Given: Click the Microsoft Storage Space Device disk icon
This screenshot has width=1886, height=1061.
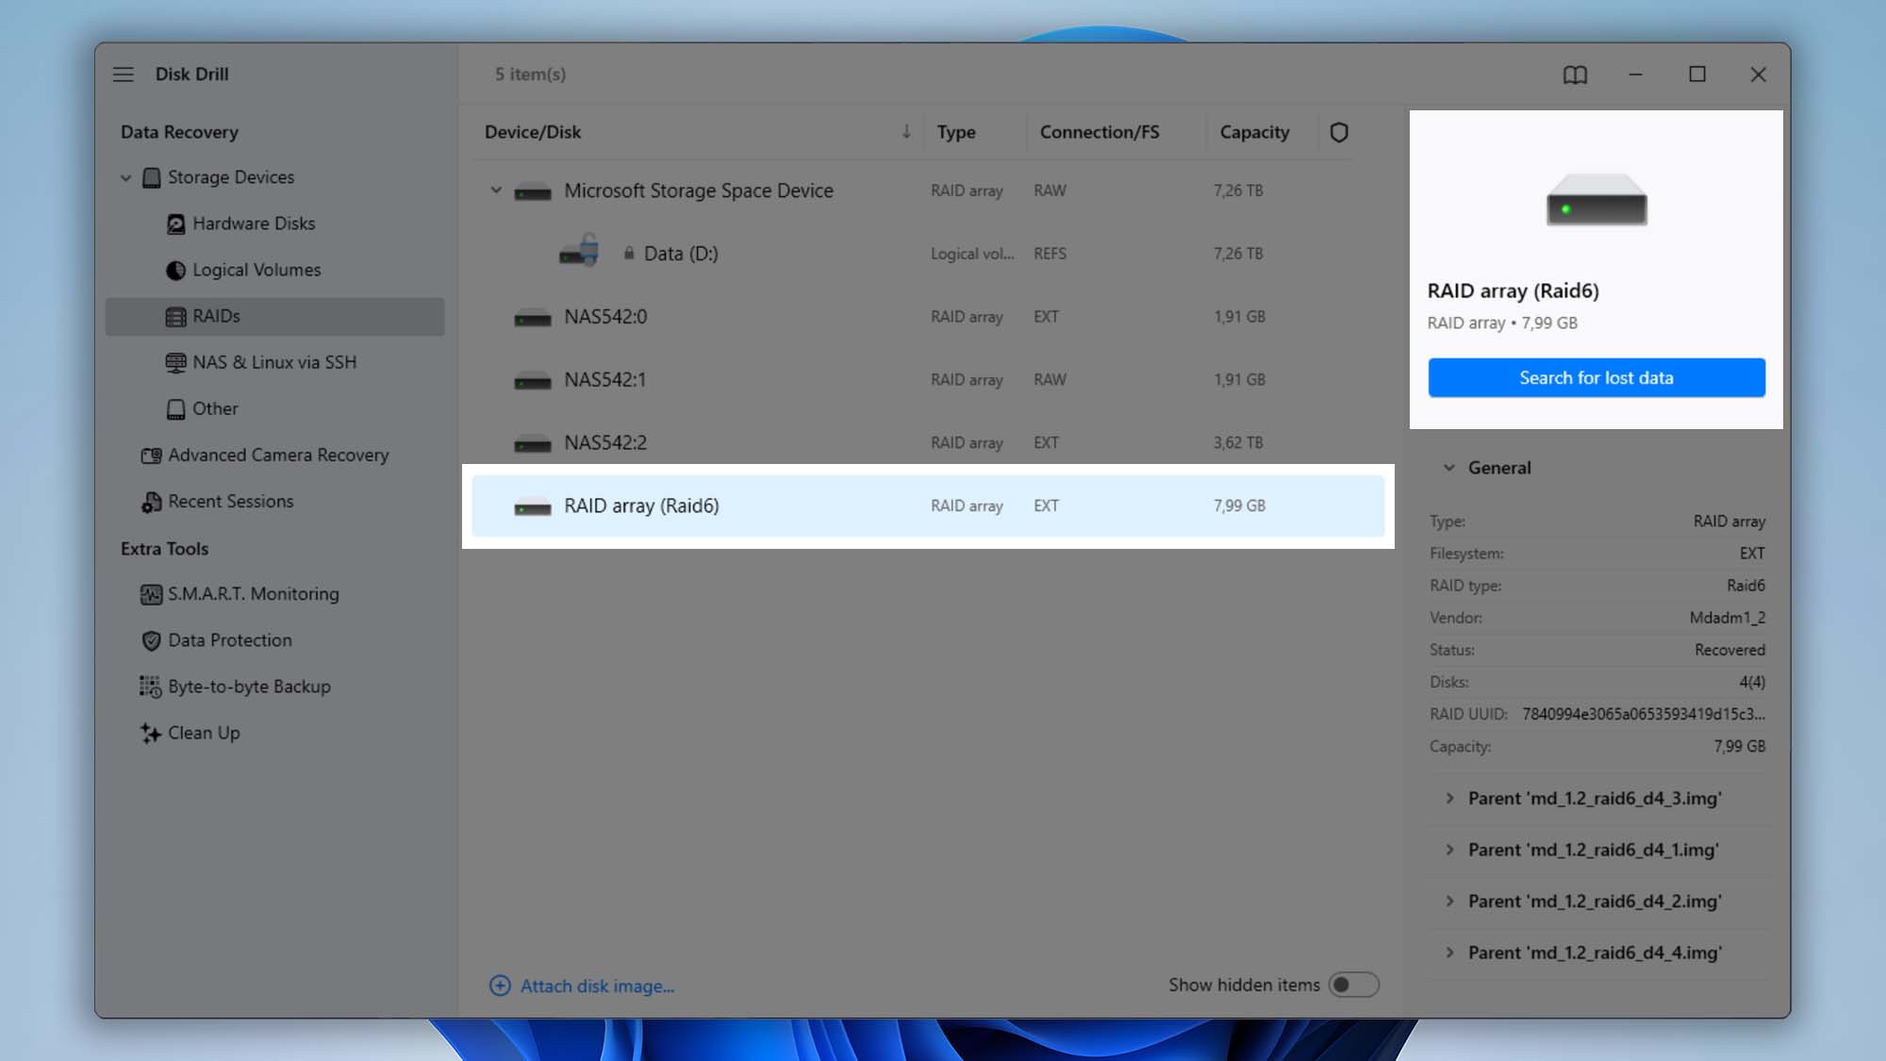Looking at the screenshot, I should tap(533, 191).
